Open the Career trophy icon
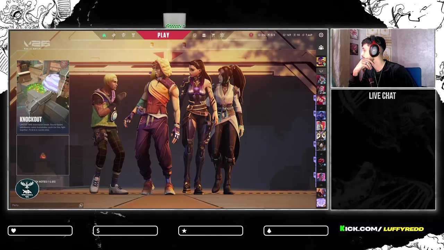This screenshot has height=250, width=444. [x=133, y=35]
